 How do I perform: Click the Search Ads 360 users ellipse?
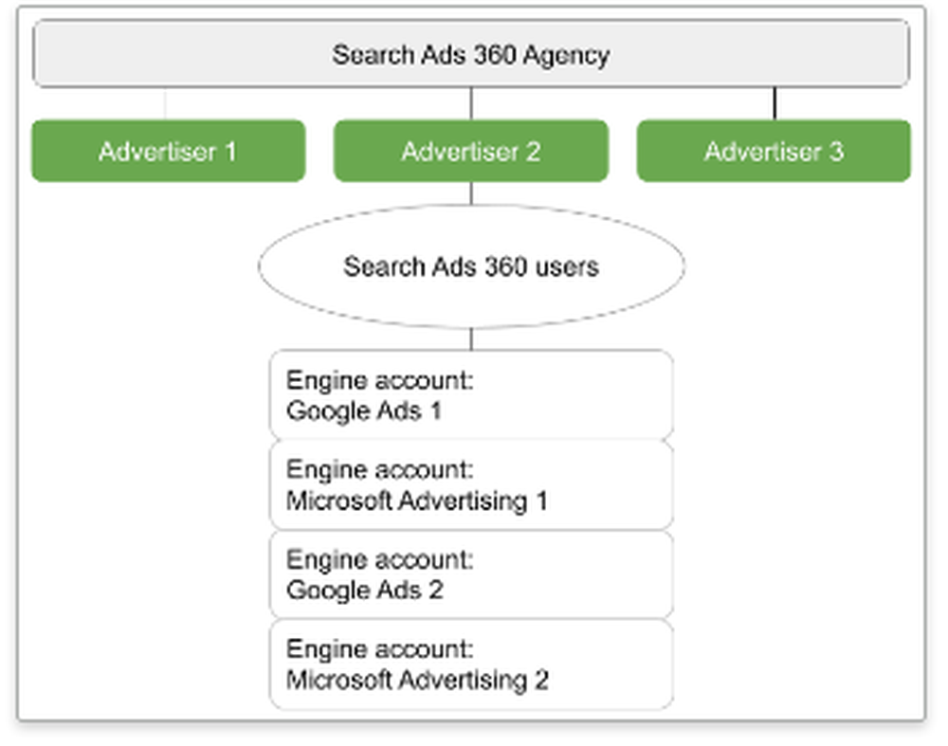pyautogui.click(x=471, y=266)
